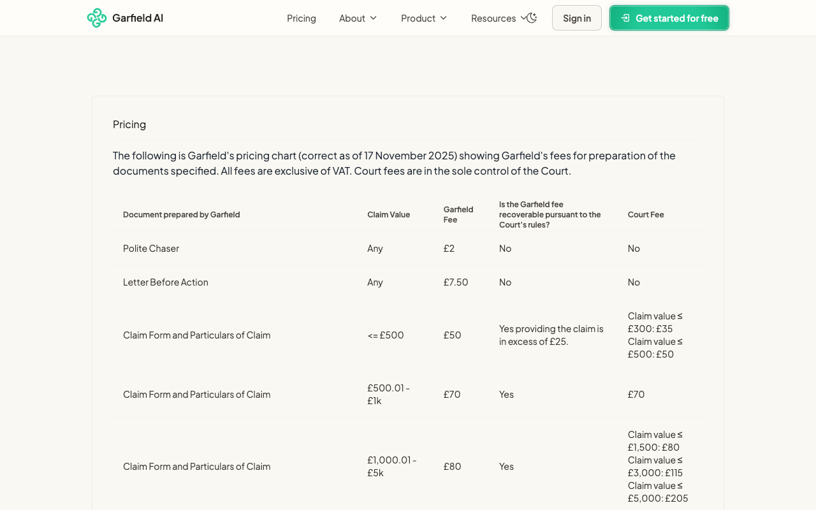The height and width of the screenshot is (510, 816).
Task: Open the Product menu label
Action: [418, 18]
